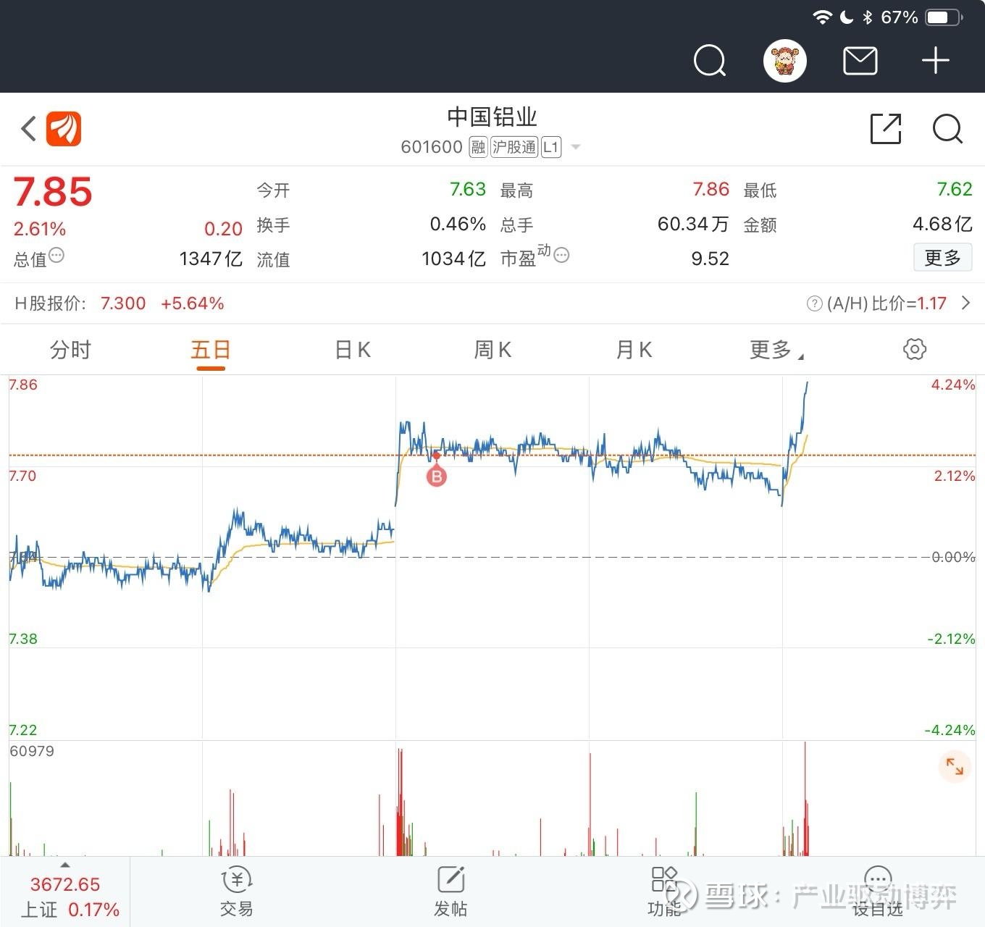Tap the 流值 value 1034亿
The width and height of the screenshot is (985, 927).
[x=453, y=259]
